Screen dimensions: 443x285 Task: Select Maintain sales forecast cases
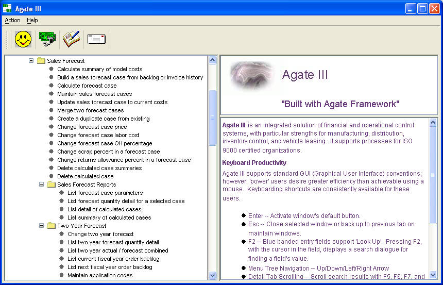(95, 94)
